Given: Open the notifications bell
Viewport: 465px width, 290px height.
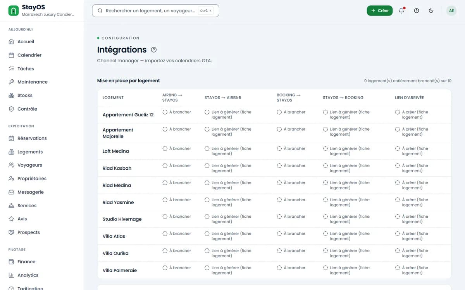Looking at the screenshot, I should [401, 11].
